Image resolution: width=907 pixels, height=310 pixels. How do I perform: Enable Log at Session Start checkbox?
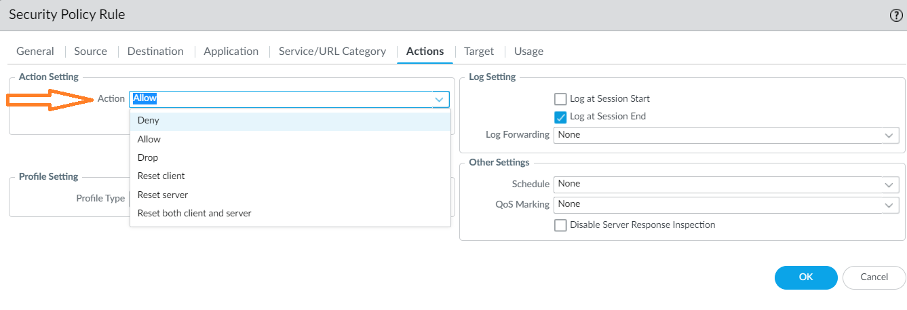[560, 99]
